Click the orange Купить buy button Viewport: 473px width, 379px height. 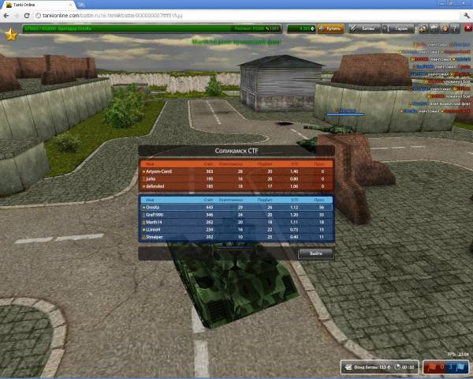pos(331,28)
